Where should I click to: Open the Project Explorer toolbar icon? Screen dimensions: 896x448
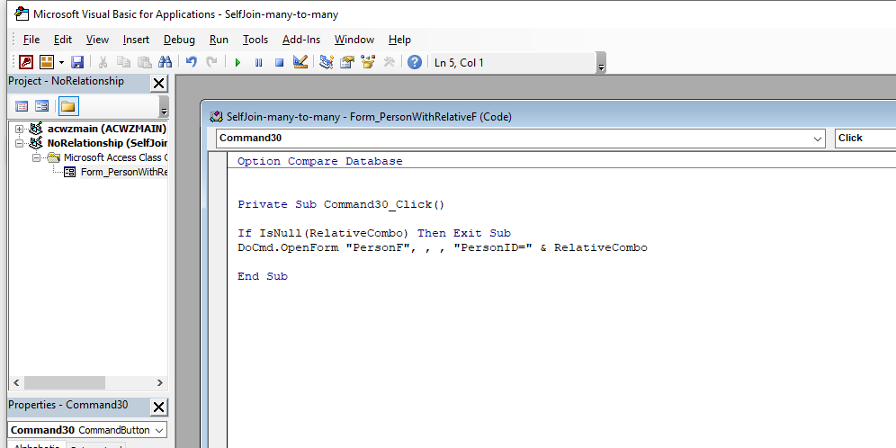tap(327, 62)
